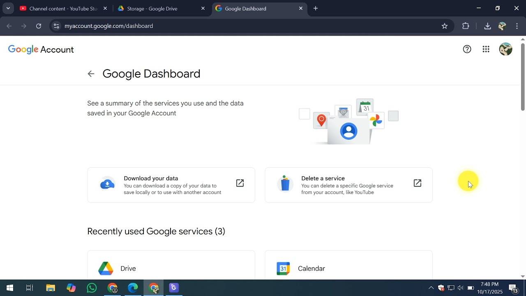Open Task View on the taskbar
The height and width of the screenshot is (296, 526).
pos(30,288)
